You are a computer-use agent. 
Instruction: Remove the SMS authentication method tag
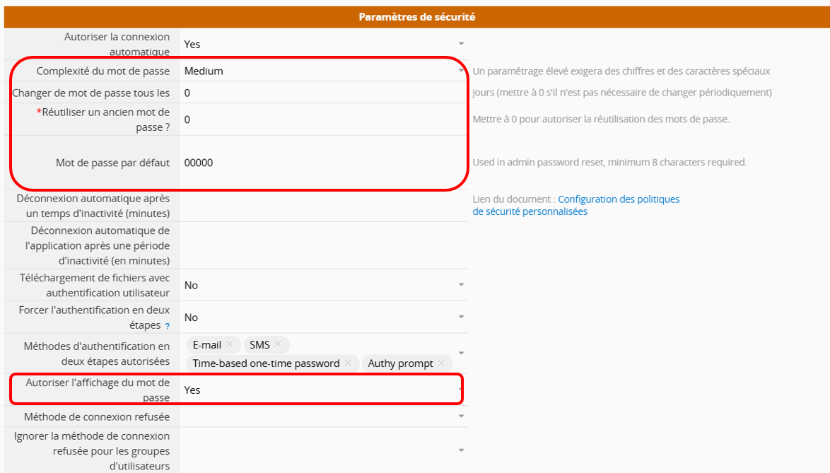tap(278, 344)
